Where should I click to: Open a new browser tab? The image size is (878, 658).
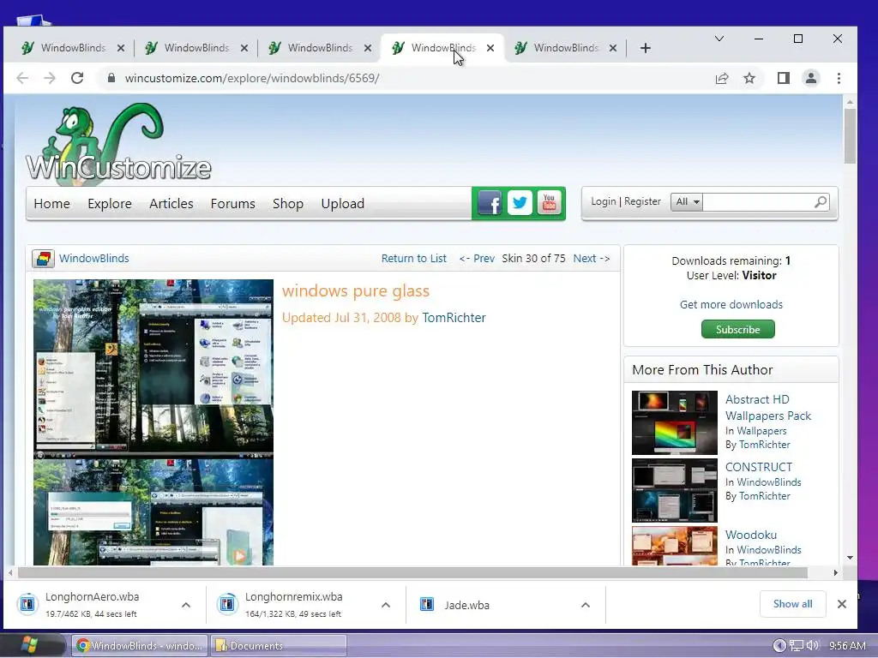645,48
